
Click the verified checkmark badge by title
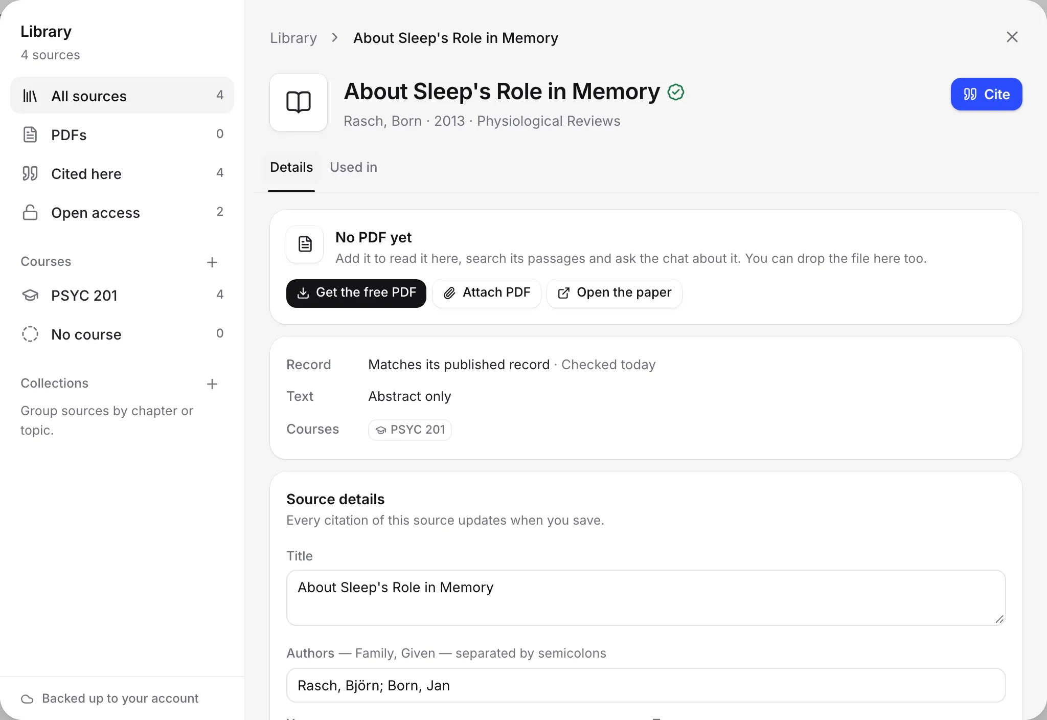pos(676,92)
